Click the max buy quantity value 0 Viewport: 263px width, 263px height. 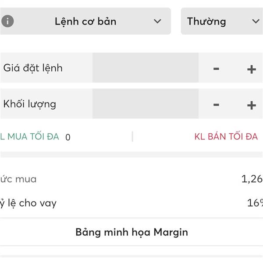click(68, 137)
